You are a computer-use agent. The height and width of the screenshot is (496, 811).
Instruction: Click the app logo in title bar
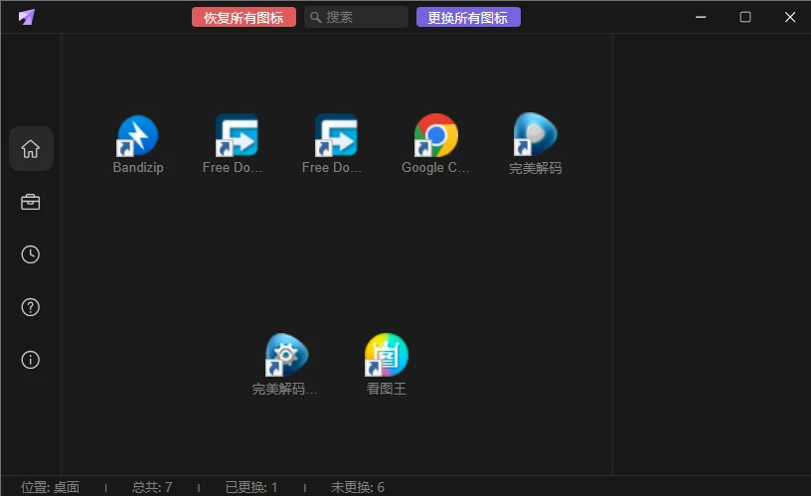click(27, 17)
